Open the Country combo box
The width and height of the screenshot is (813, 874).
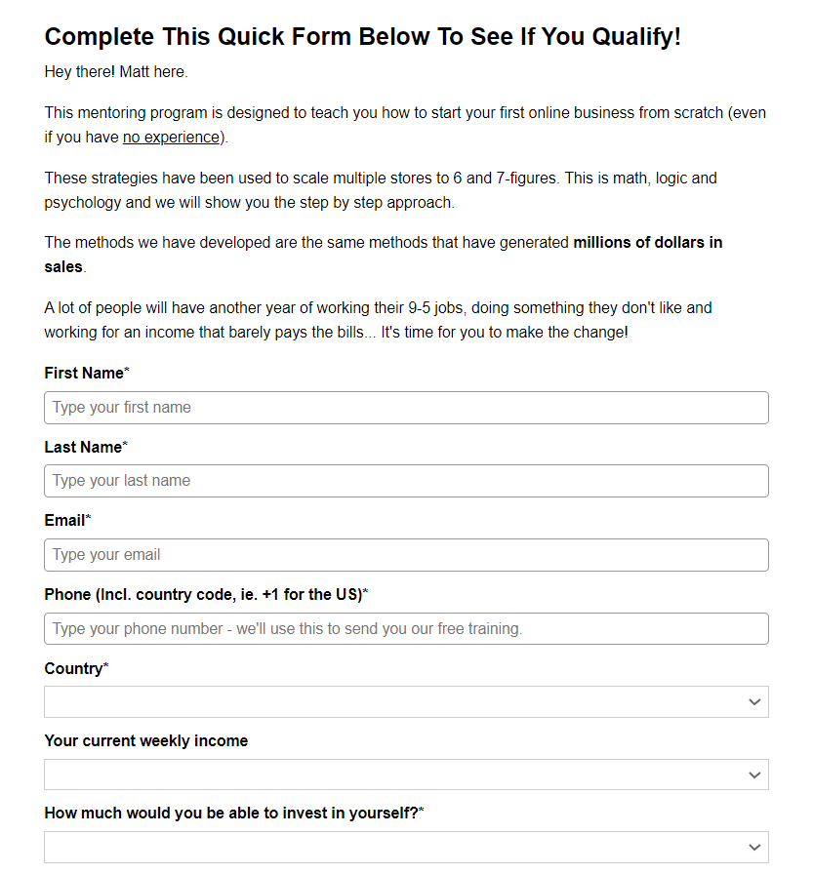(x=390, y=702)
